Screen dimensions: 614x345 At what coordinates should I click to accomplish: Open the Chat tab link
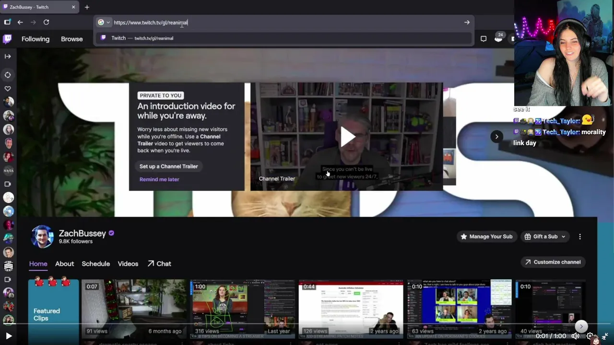point(159,264)
